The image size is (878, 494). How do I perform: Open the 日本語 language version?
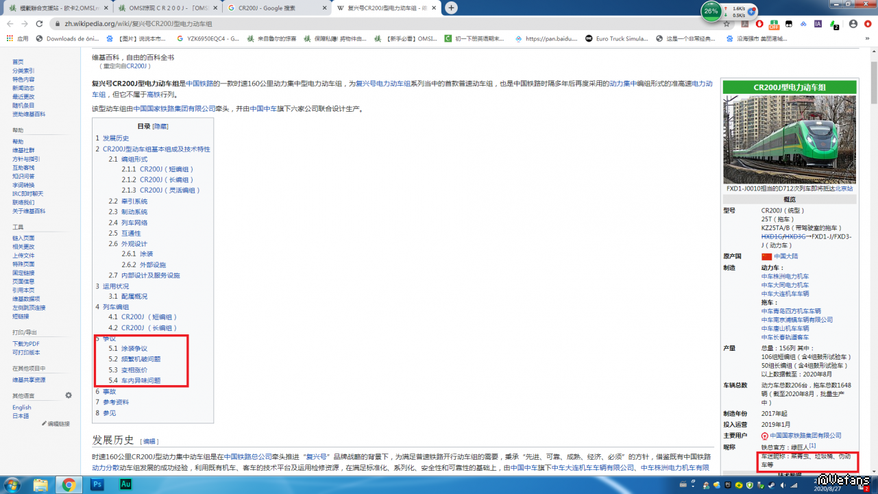coord(21,416)
